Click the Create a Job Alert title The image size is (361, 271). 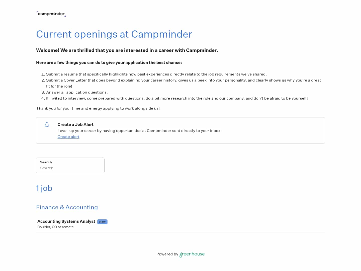pos(75,124)
